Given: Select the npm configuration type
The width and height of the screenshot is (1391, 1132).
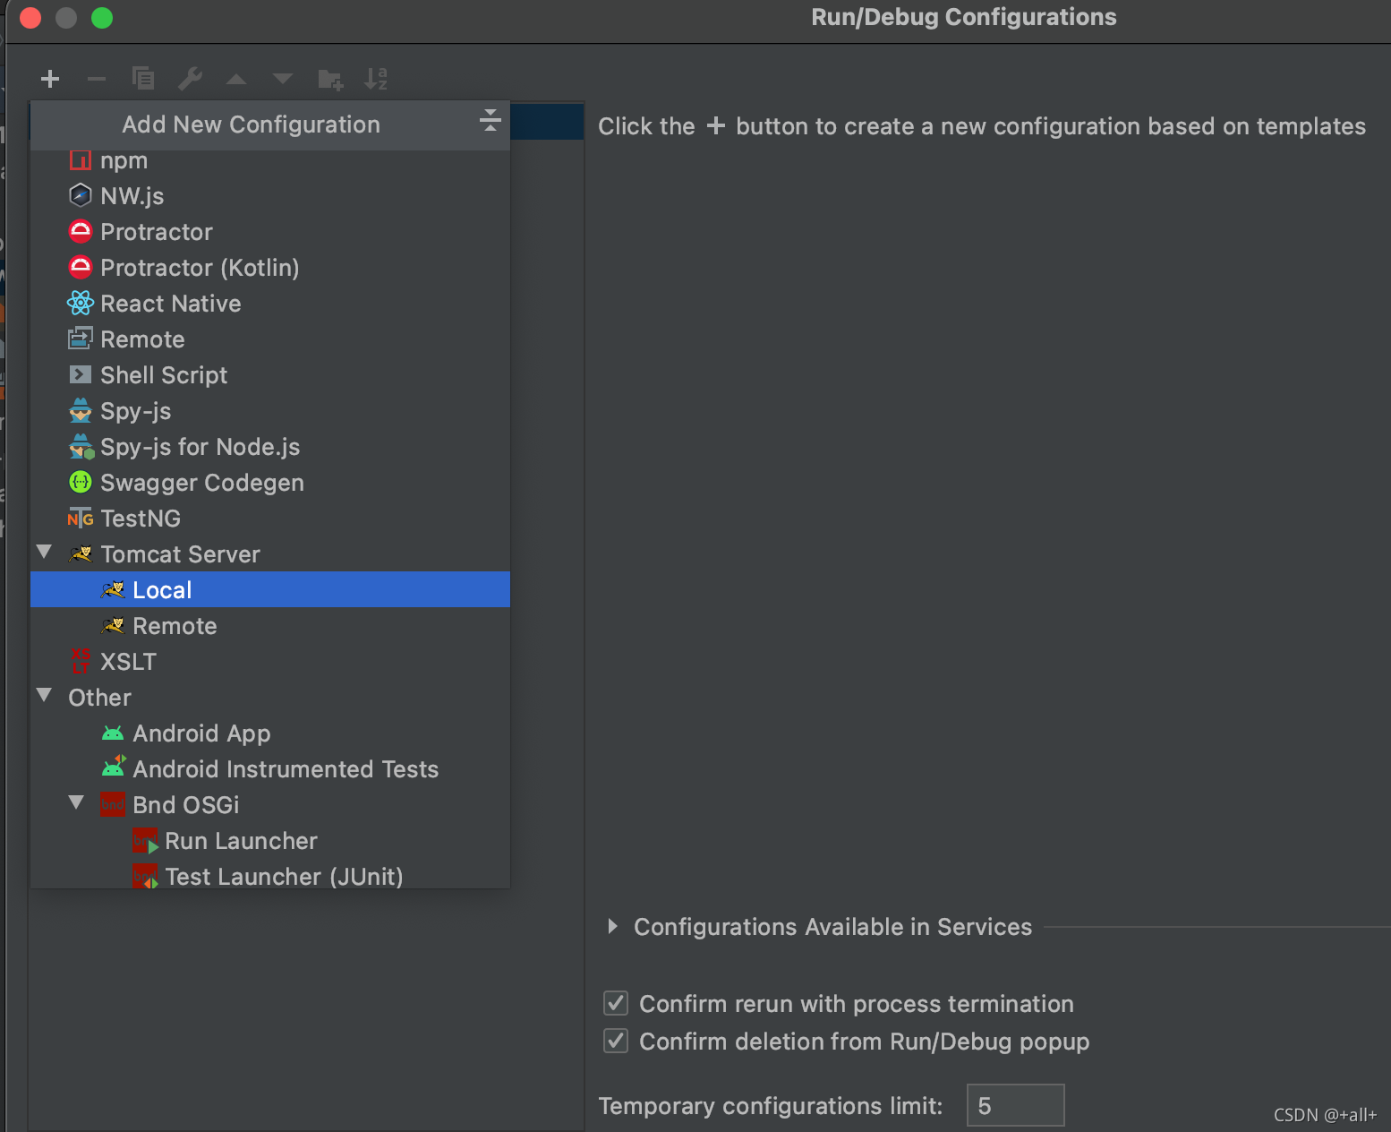Looking at the screenshot, I should click(x=270, y=160).
